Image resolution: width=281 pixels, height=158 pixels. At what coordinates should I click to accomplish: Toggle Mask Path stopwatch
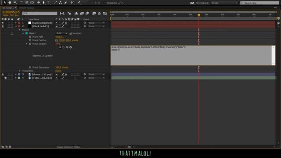coord(30,37)
